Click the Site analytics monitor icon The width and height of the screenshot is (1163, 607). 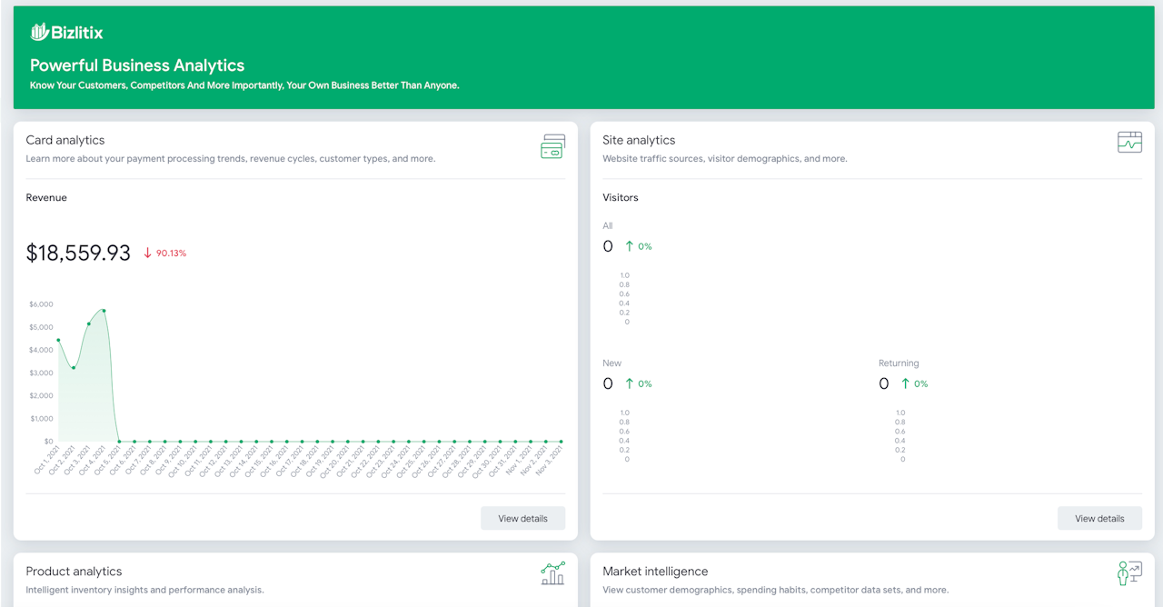(1129, 142)
